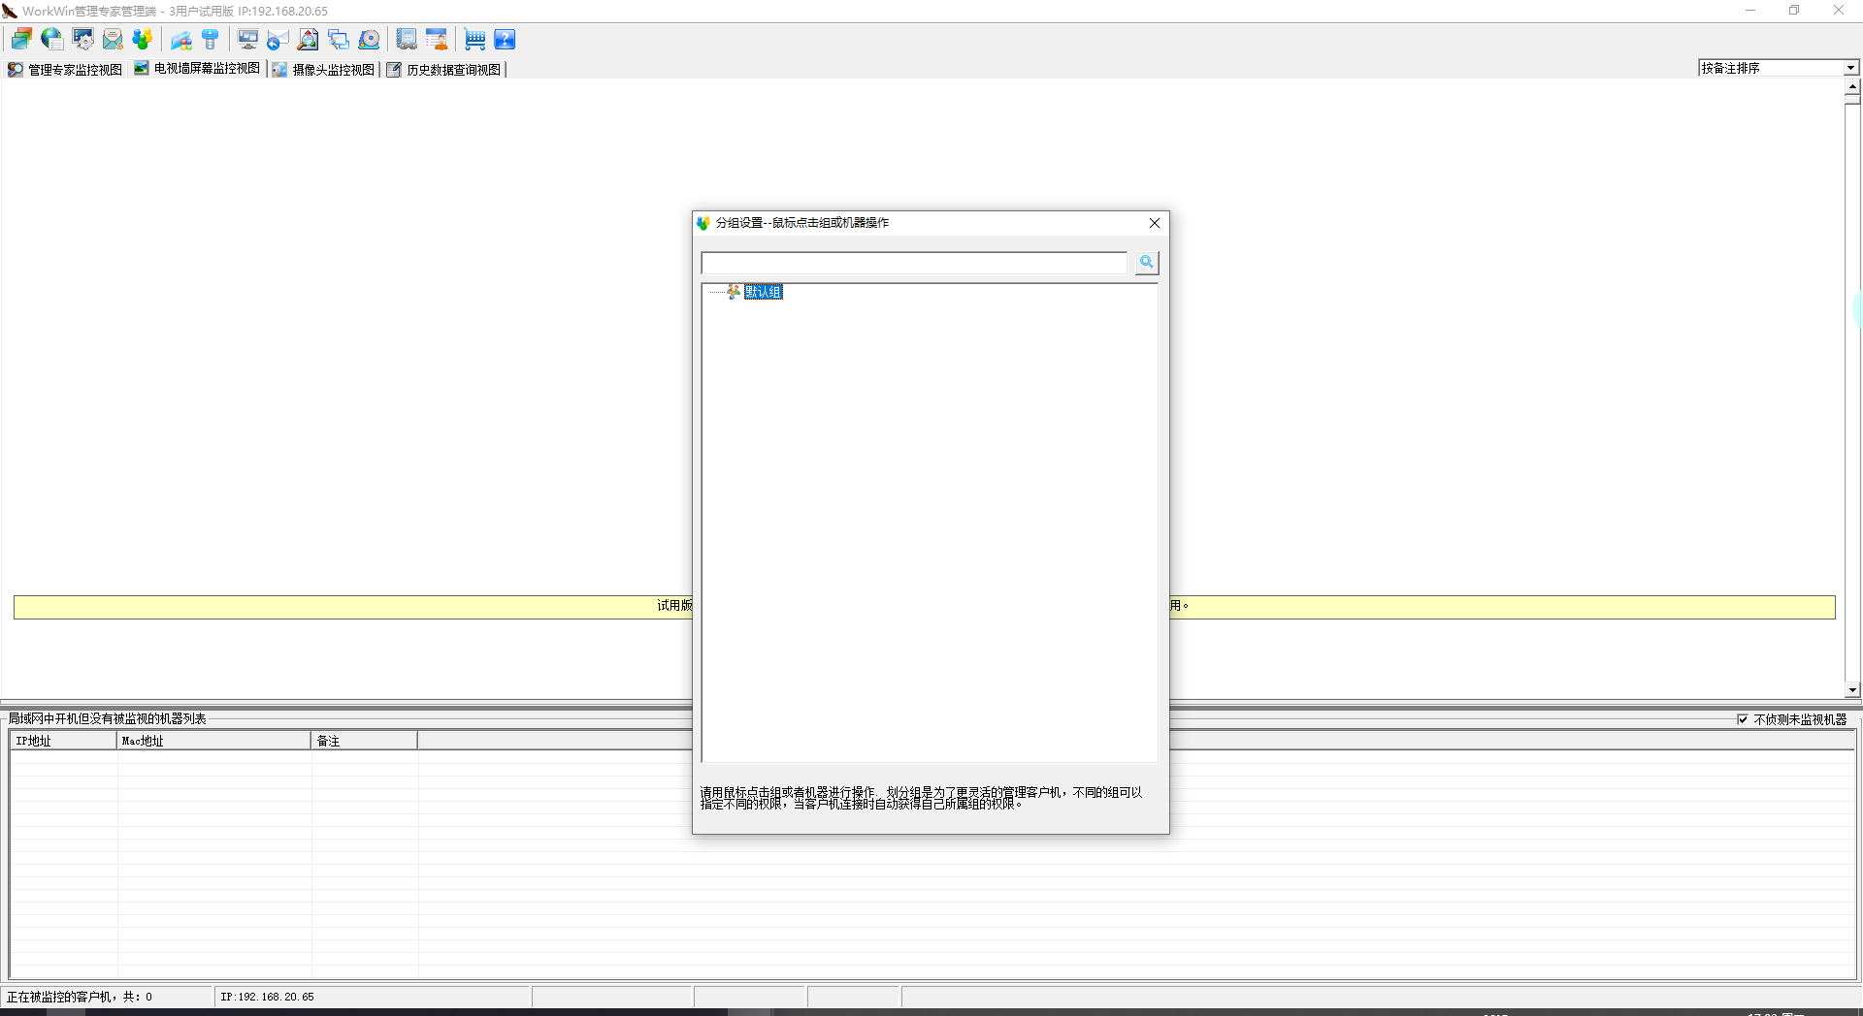The height and width of the screenshot is (1016, 1863).
Task: Click the 局域网中开机但没有被监视的机器列表 label
Action: click(x=108, y=718)
